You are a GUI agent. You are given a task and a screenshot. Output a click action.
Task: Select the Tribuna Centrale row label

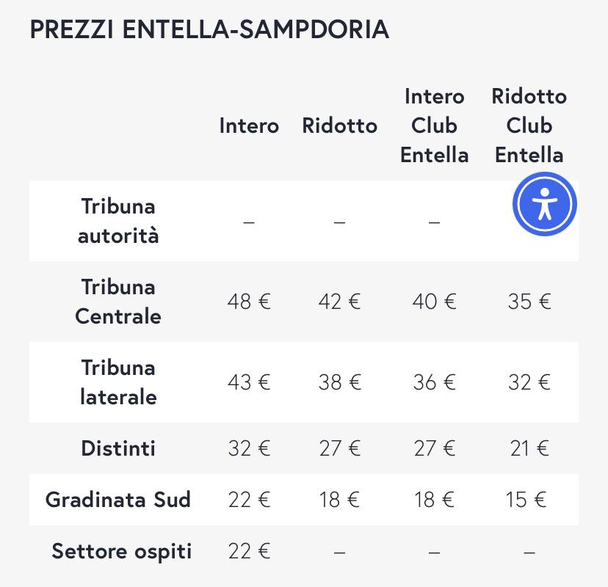point(118,302)
